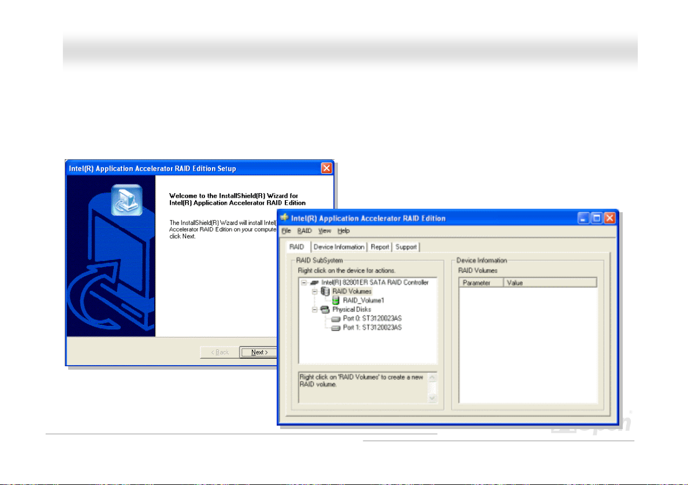Click Next in the Setup wizard
Screen dimensions: 688x485
tap(259, 352)
